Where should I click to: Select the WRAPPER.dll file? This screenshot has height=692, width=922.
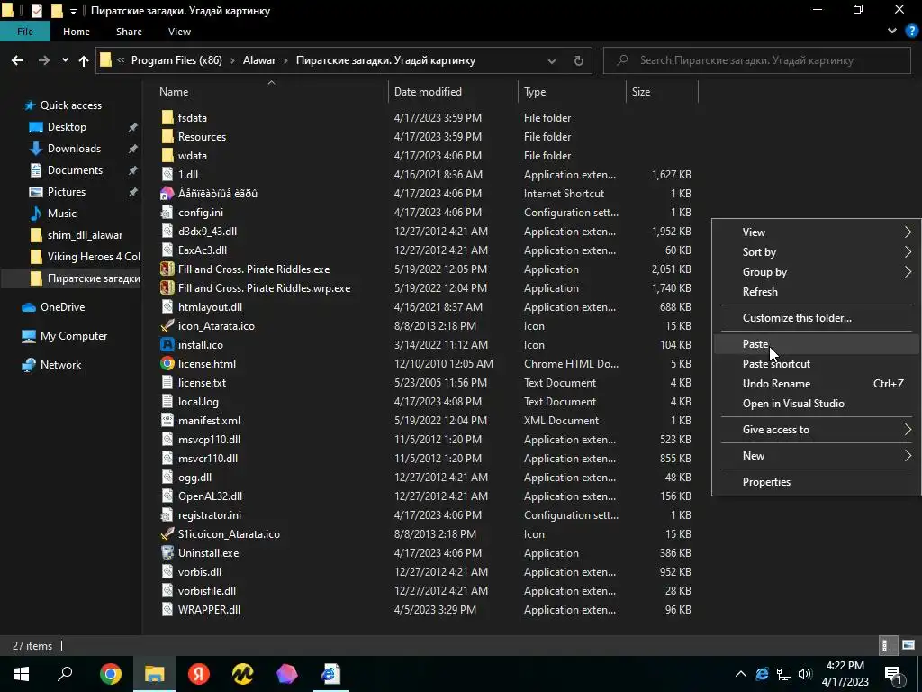(209, 610)
